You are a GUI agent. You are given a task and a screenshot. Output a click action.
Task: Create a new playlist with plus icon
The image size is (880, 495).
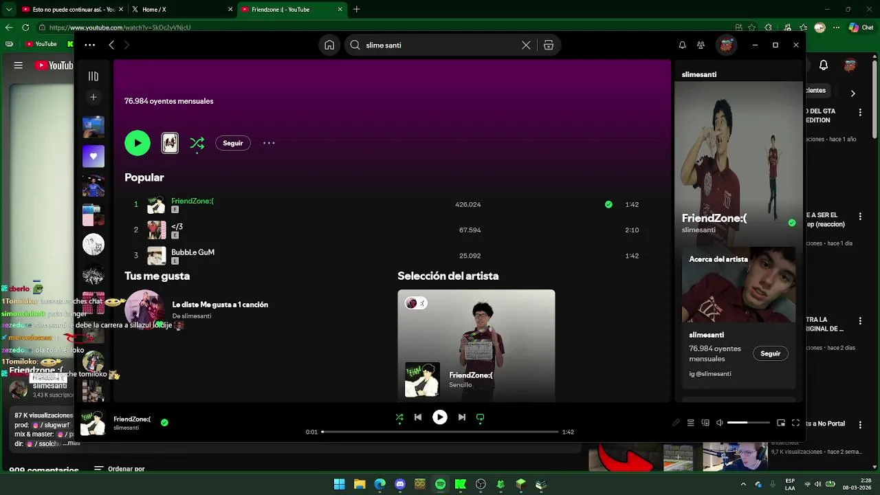(93, 97)
